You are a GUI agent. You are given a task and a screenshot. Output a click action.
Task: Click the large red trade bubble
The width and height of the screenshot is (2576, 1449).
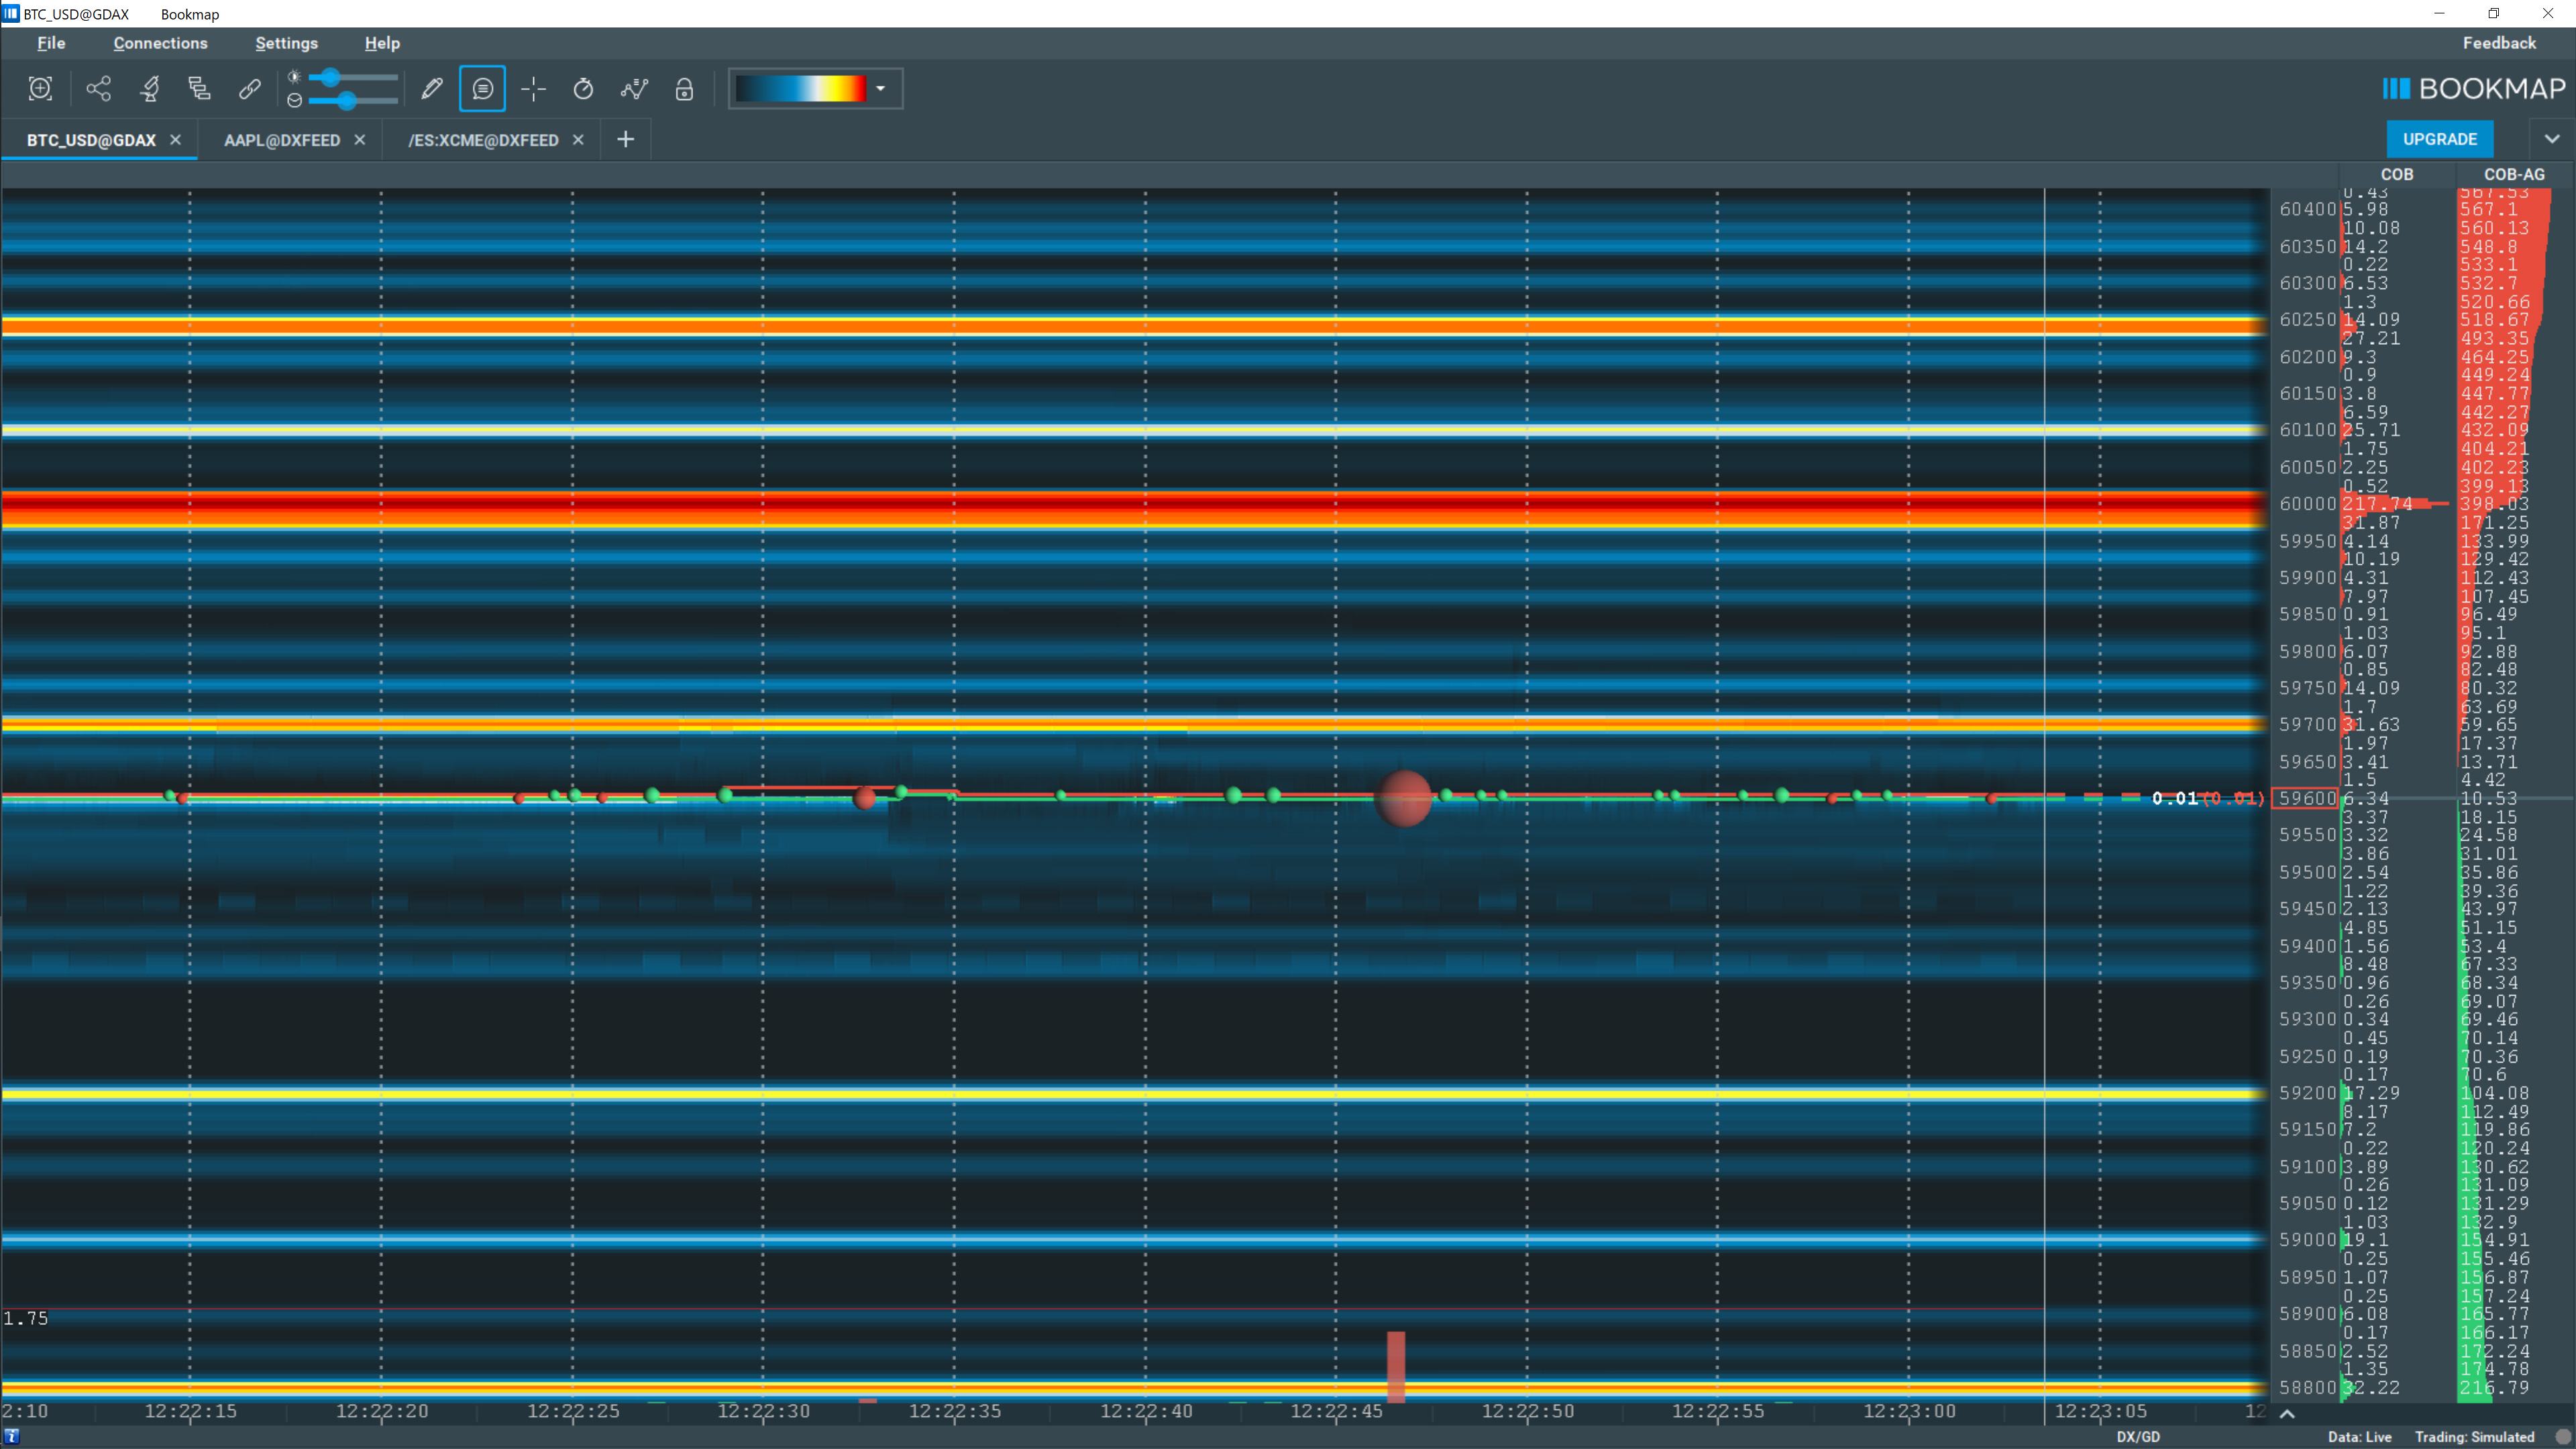coord(1404,798)
